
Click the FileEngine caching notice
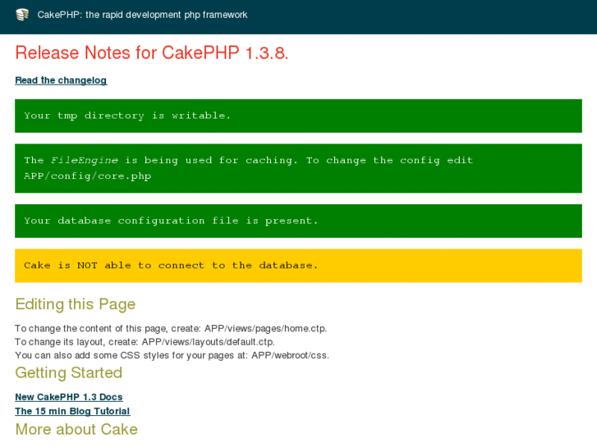pyautogui.click(x=298, y=168)
